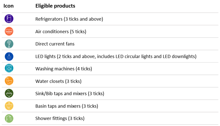Click 'Washing machines (4 ticks)' text
This screenshot has height=126, width=220.
click(x=64, y=69)
